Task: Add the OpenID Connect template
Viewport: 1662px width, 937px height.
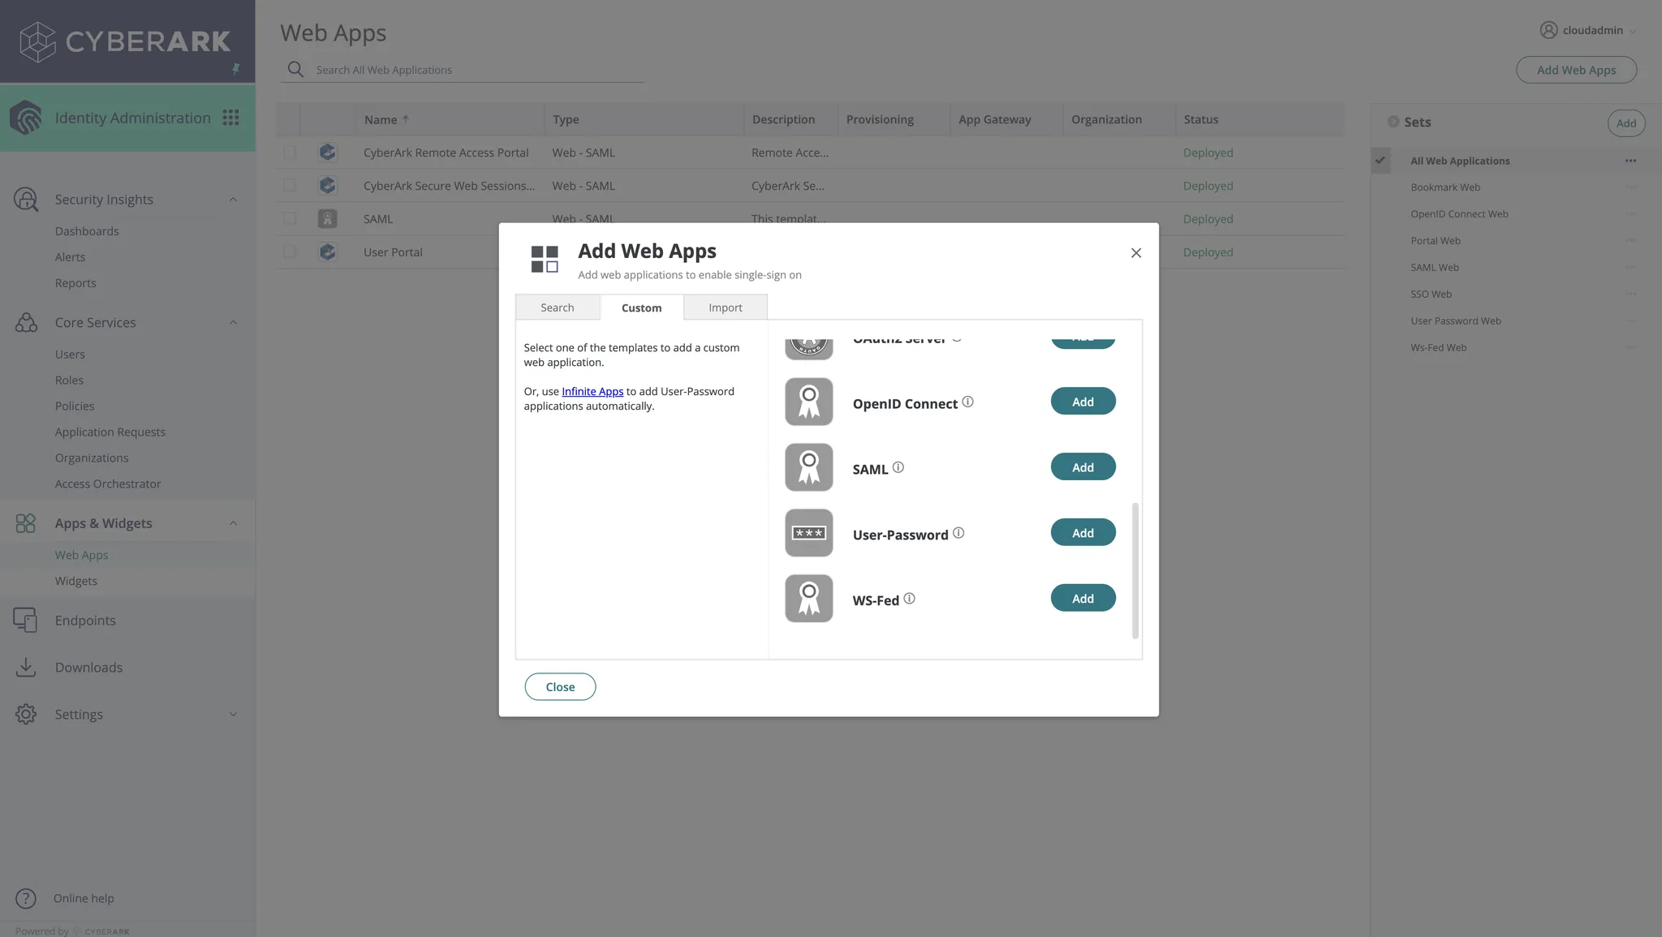Action: pos(1083,402)
